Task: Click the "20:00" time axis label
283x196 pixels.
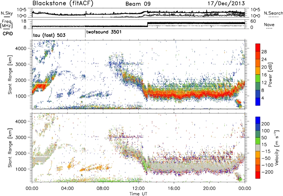Action: [x=209, y=189]
